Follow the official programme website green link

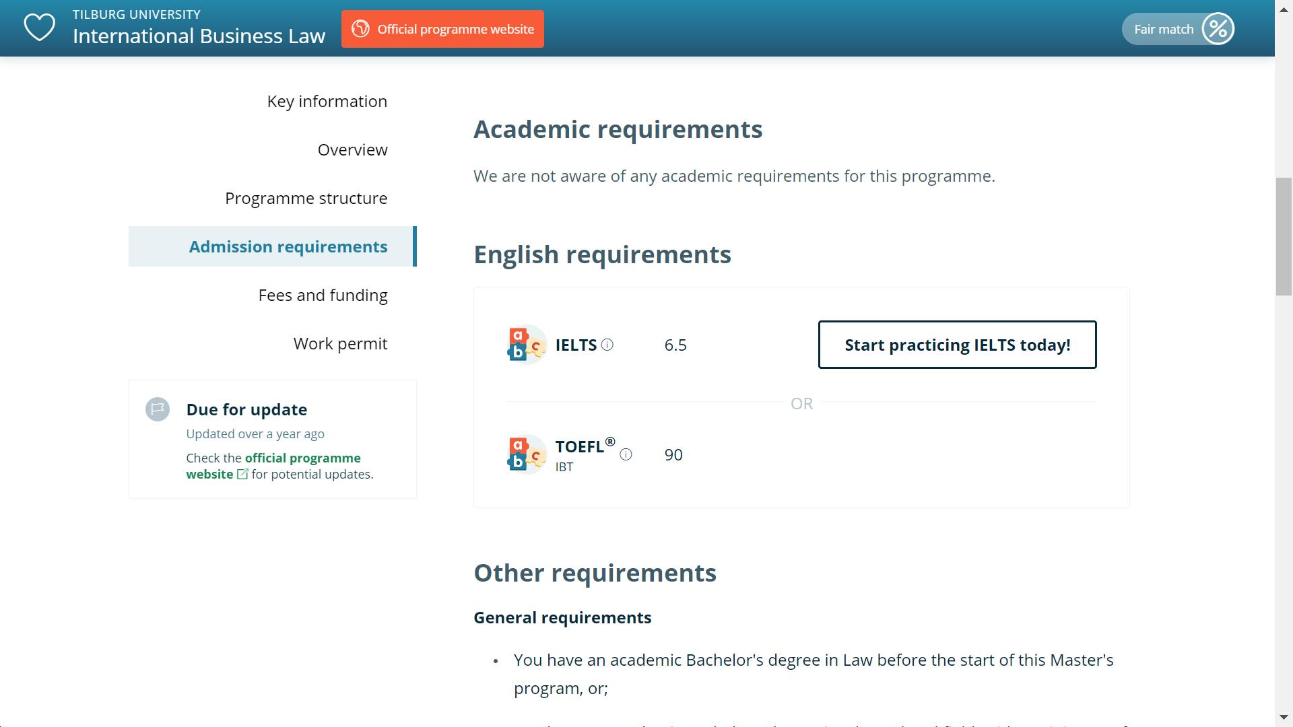click(302, 458)
